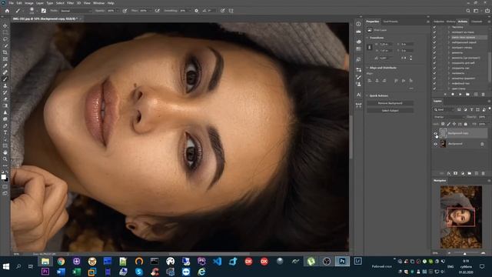492x277 pixels.
Task: Click the Play action button
Action: point(460,94)
